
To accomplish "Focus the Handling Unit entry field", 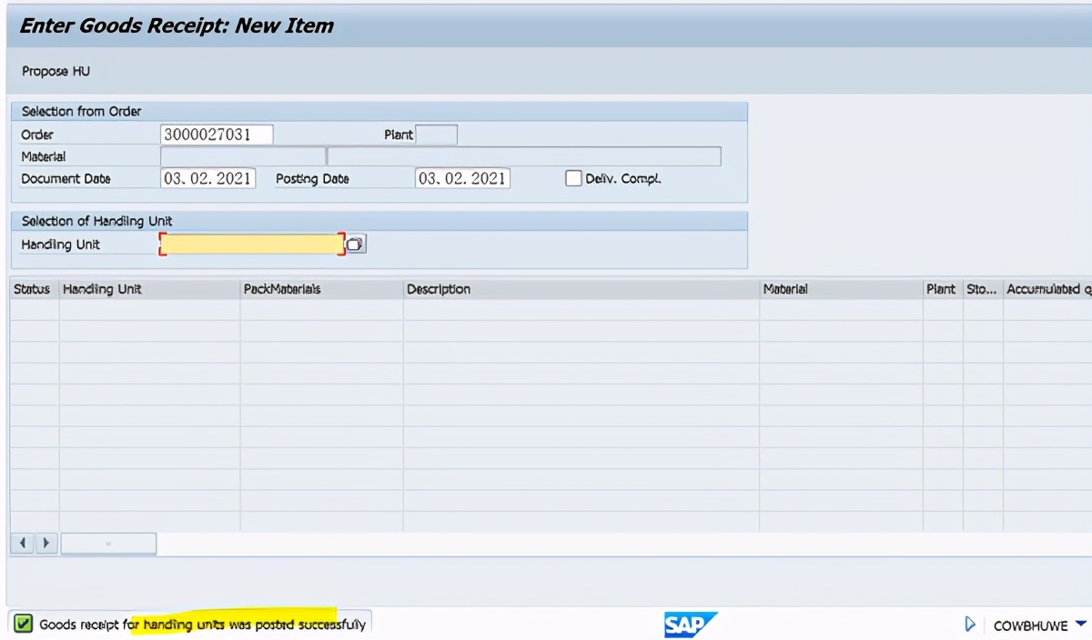I will (252, 244).
